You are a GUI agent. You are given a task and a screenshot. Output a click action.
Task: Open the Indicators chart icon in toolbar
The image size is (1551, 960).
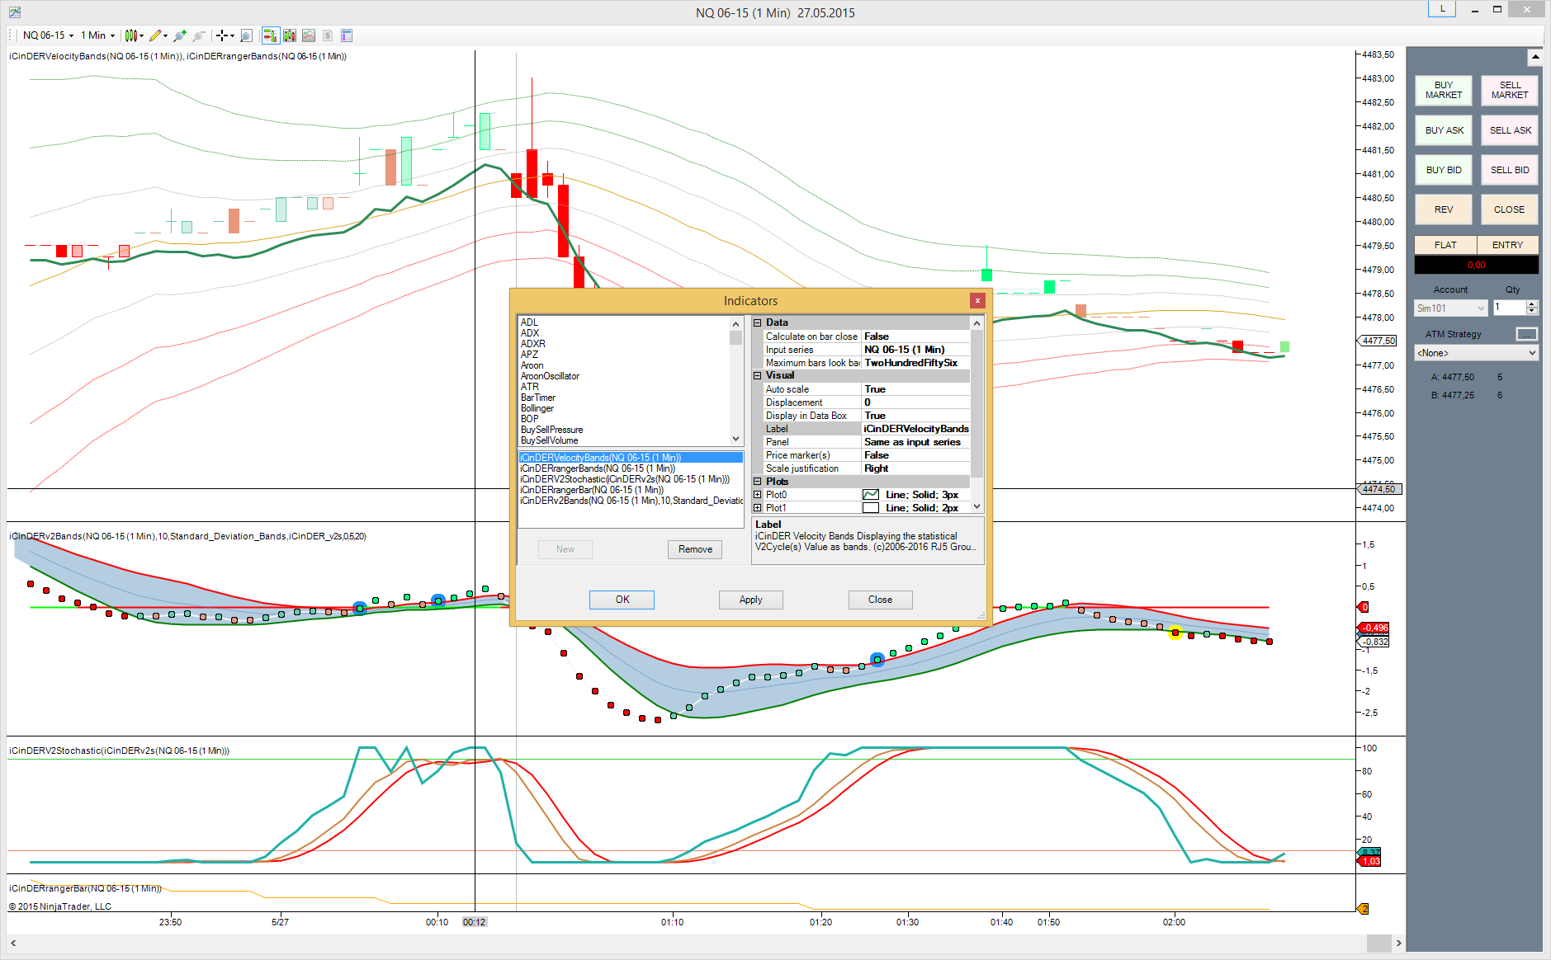(309, 35)
